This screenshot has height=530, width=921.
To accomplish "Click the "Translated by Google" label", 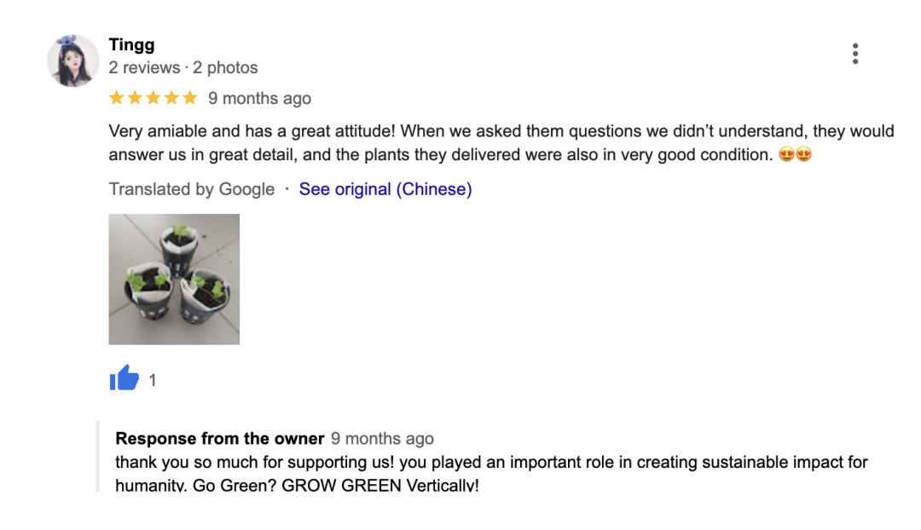I will (x=191, y=189).
